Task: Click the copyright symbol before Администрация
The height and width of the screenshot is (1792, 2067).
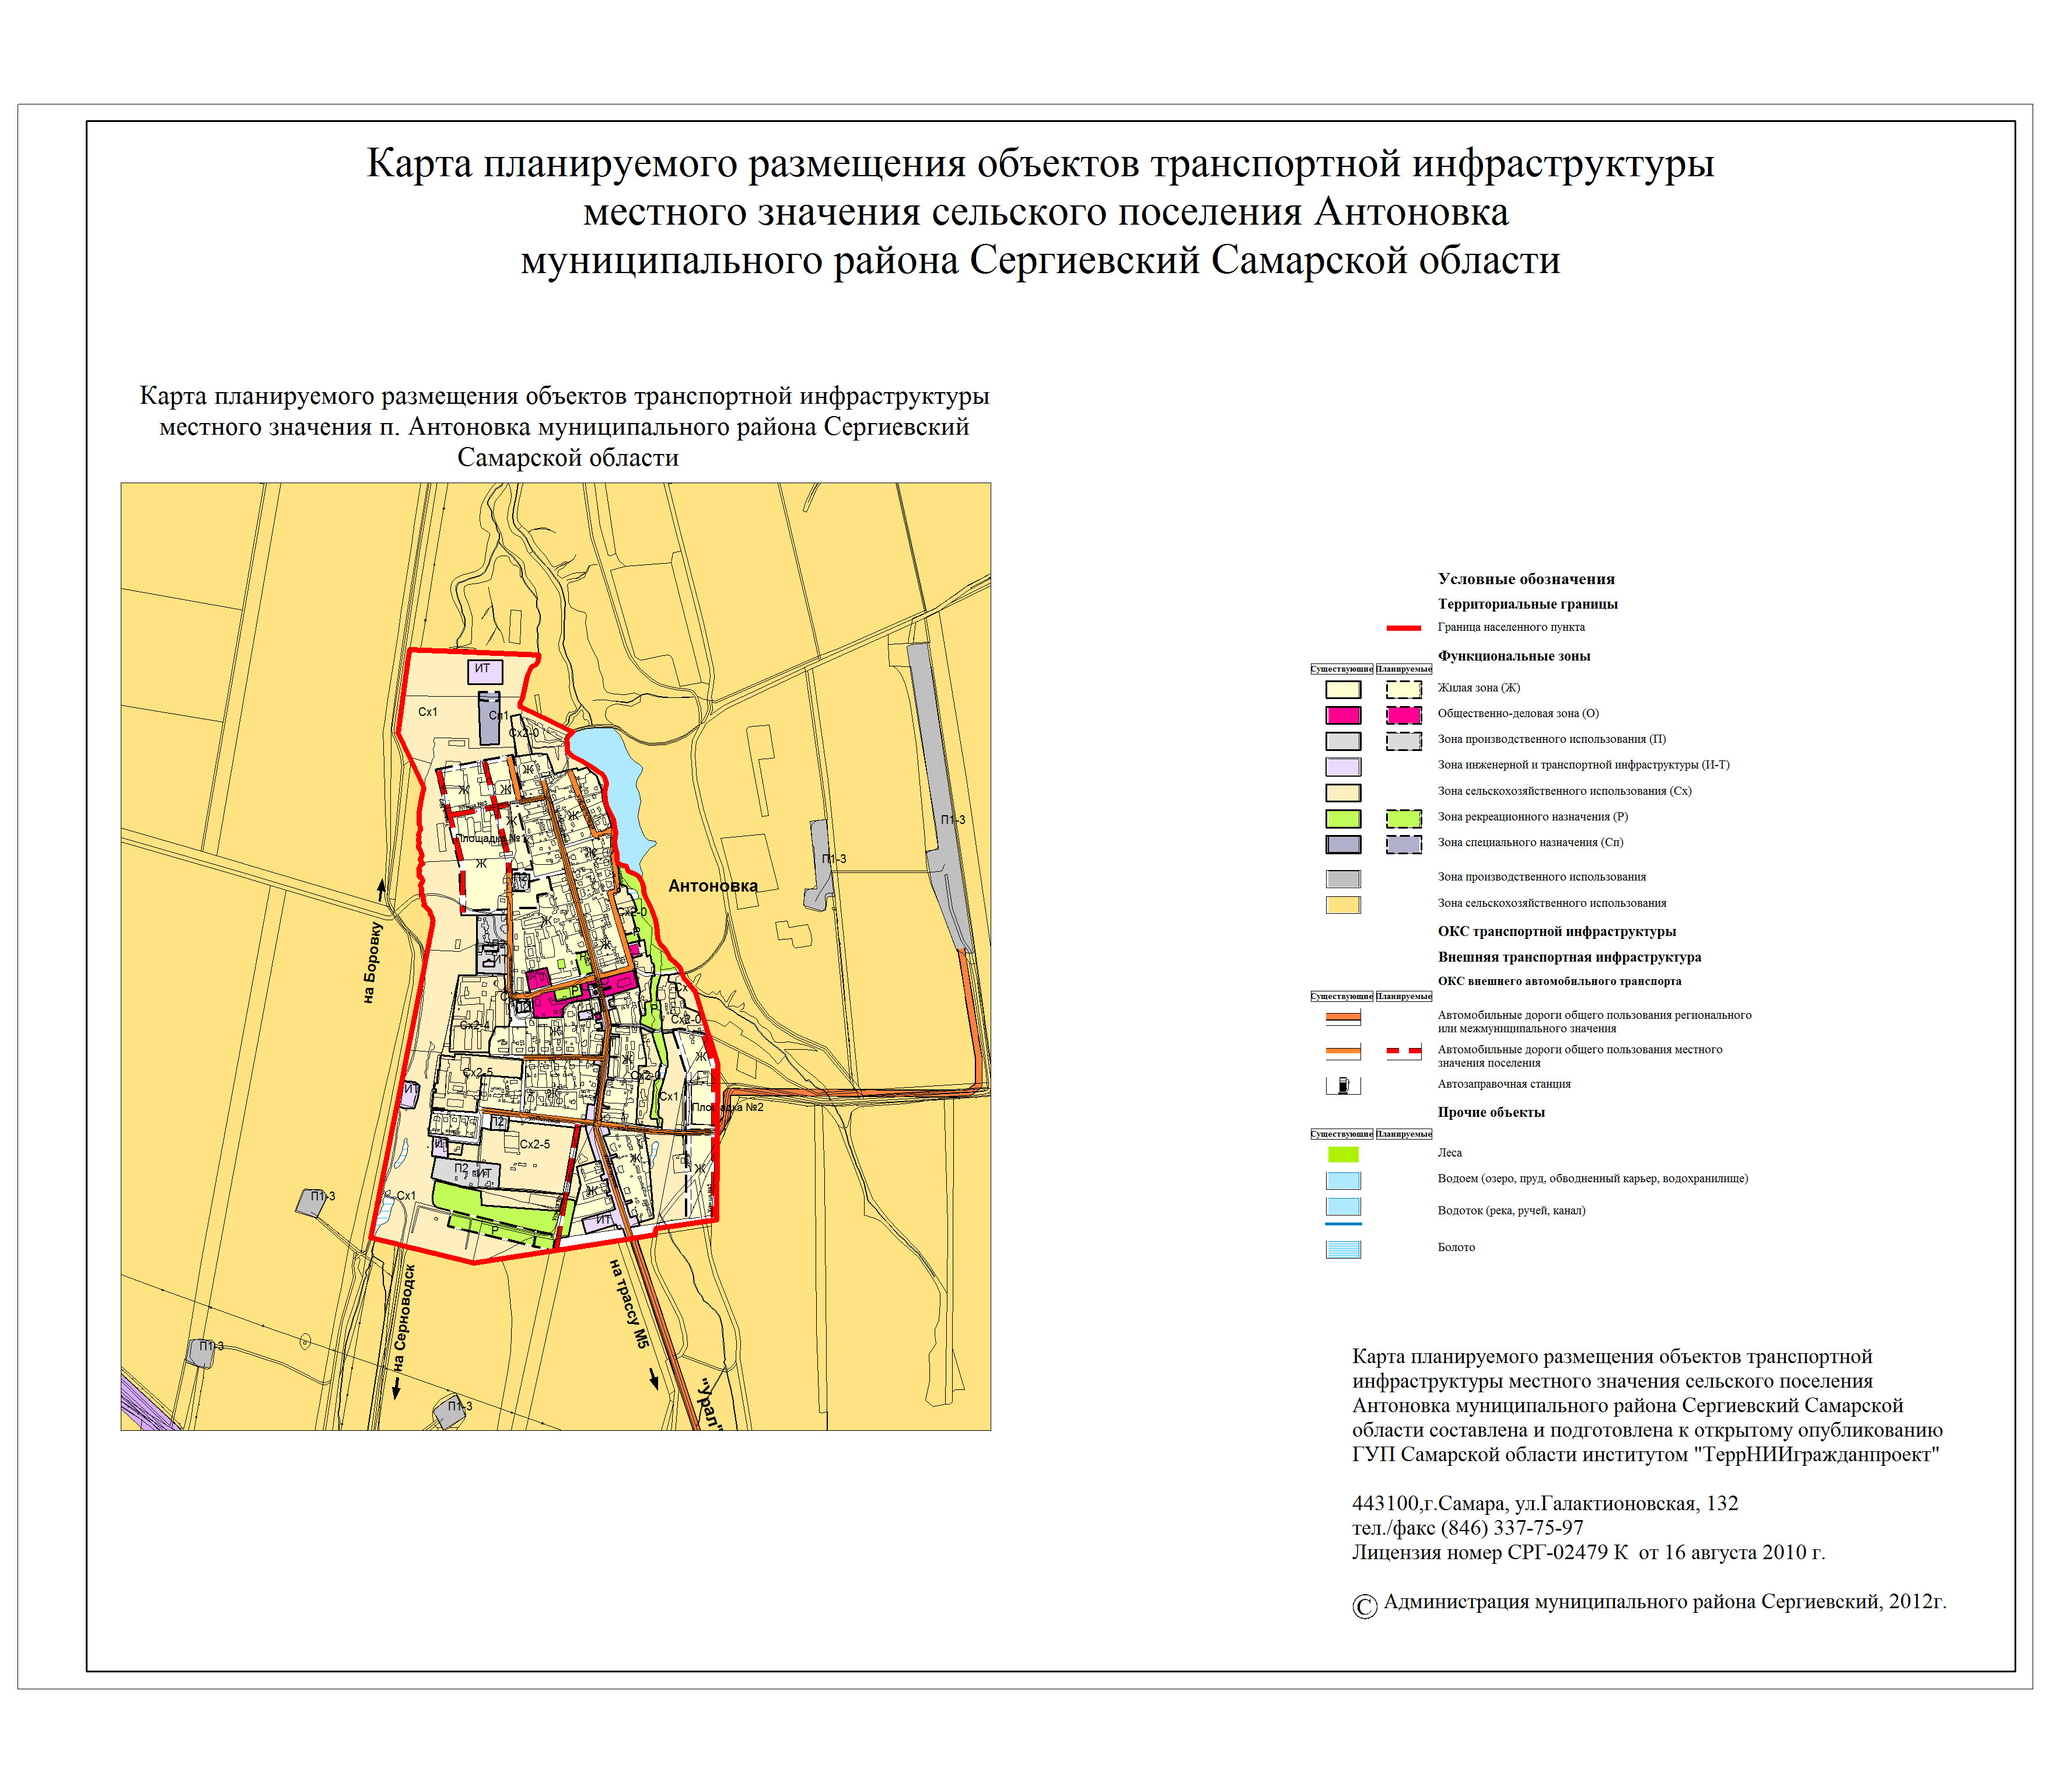Action: tap(1365, 1607)
